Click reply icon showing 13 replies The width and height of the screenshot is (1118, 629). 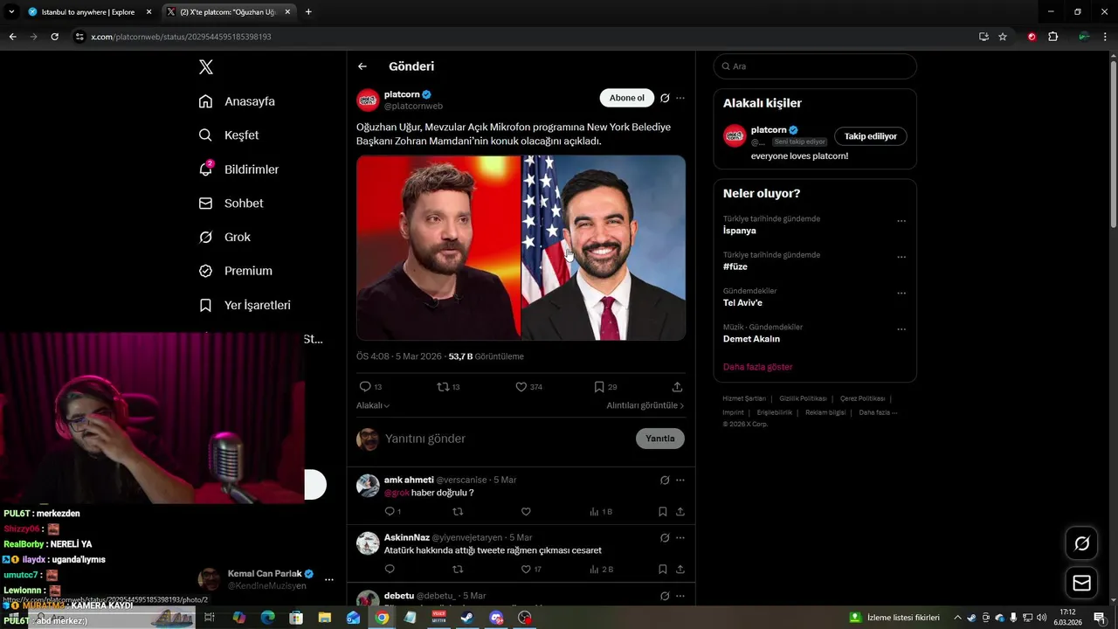point(370,387)
